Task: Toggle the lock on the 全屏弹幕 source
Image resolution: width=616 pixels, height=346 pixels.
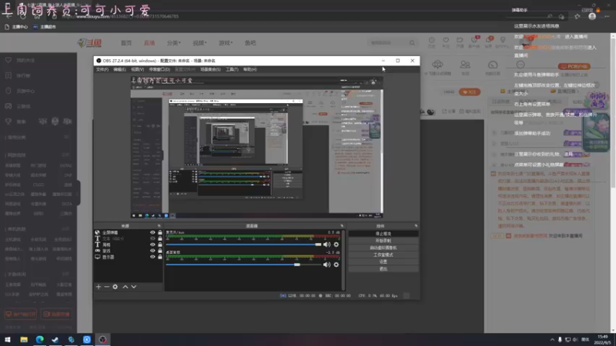Action: (x=160, y=233)
